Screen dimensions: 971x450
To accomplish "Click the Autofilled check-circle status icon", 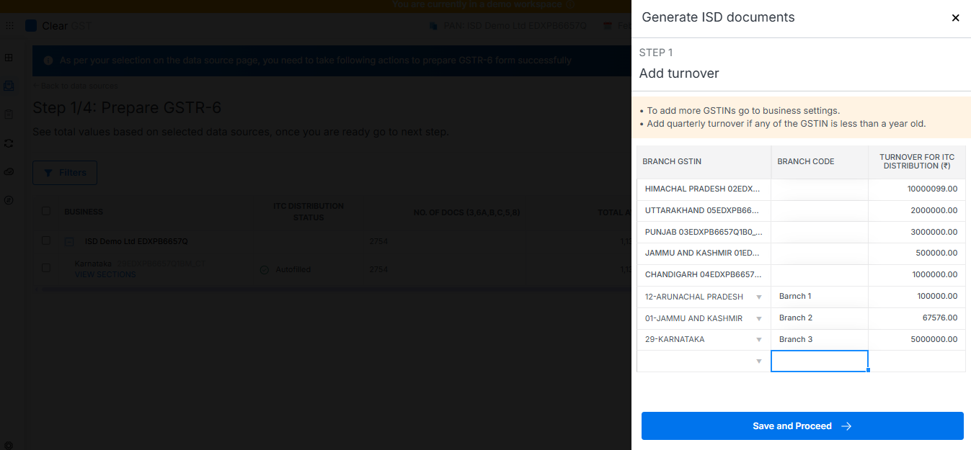I will click(264, 270).
